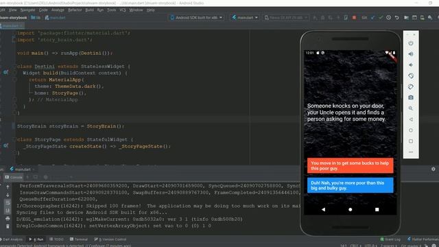This screenshot has height=247, width=439.
Task: Open the TODO tool window
Action: (56, 239)
